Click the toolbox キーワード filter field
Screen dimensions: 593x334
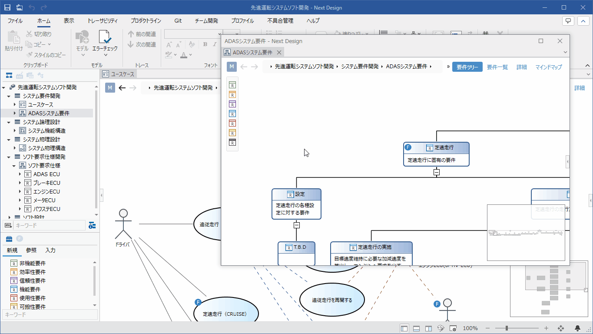[x=50, y=314]
